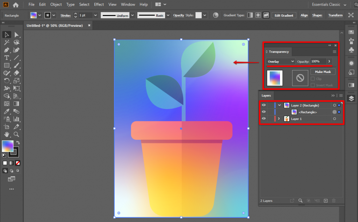Enable the Clip checkbox in Transparency panel
358x222 pixels.
coord(313,79)
